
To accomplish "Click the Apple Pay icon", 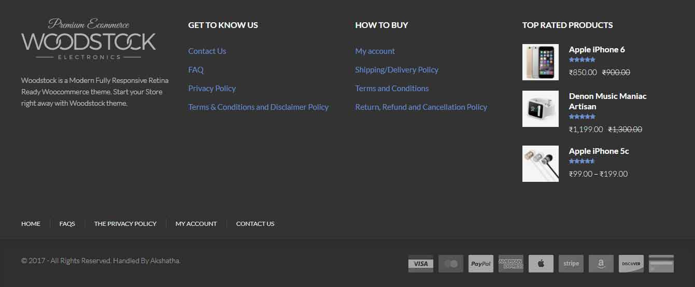I will (541, 264).
